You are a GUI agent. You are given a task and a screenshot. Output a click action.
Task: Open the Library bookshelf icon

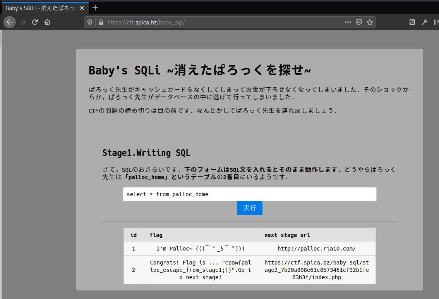coord(436,22)
